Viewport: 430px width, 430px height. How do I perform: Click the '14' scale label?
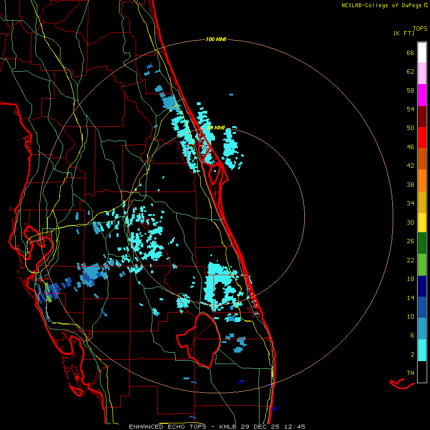coord(410,298)
